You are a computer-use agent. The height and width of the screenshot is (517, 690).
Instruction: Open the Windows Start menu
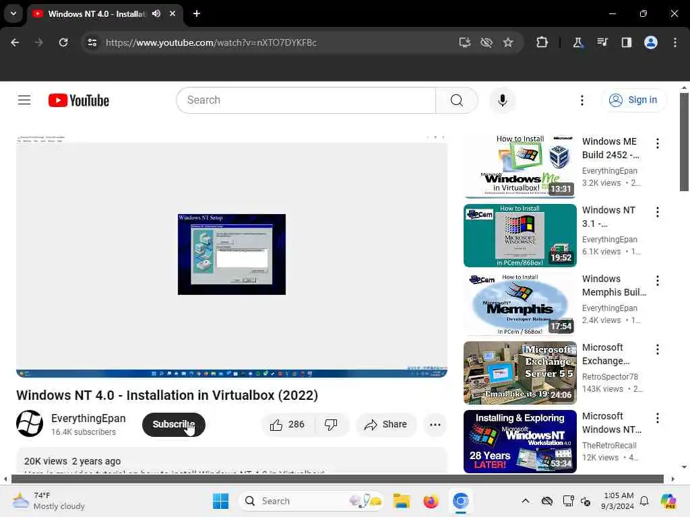click(x=220, y=501)
